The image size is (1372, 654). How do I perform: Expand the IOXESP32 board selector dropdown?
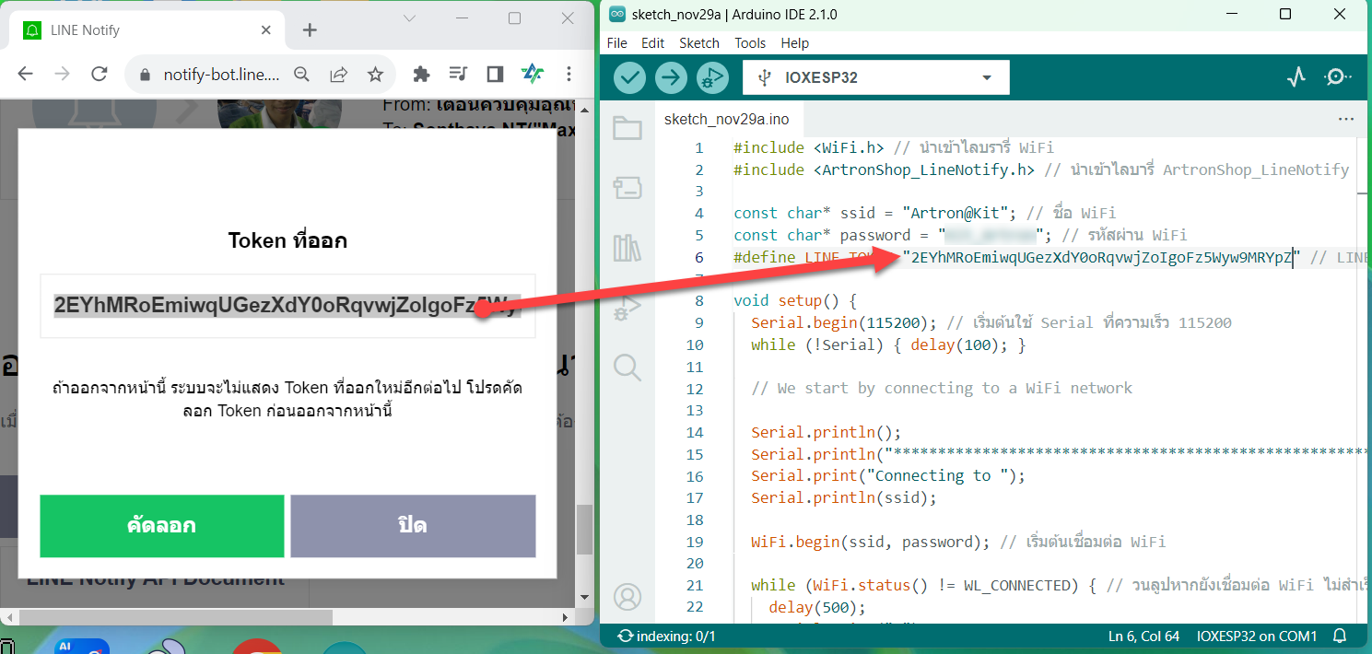point(876,77)
